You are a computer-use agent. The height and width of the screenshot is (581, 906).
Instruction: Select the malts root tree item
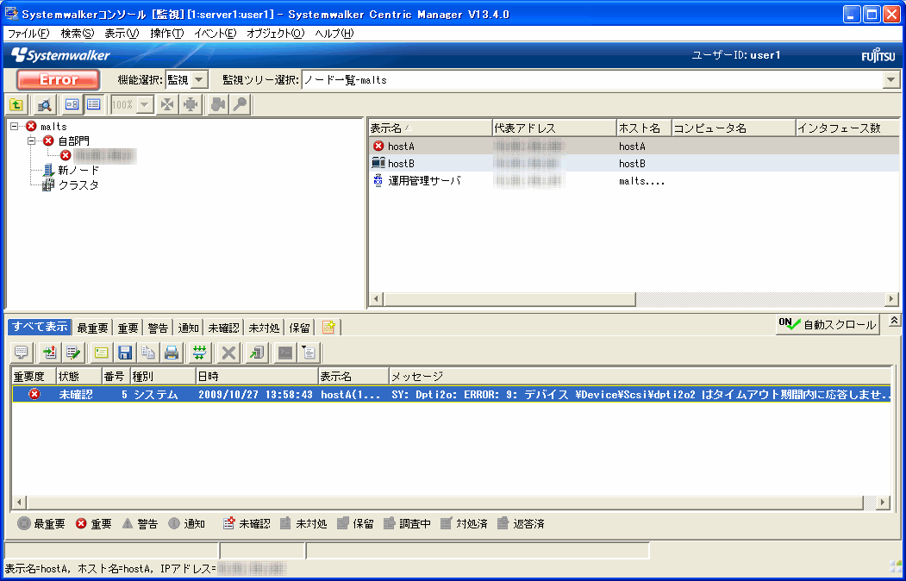point(53,127)
